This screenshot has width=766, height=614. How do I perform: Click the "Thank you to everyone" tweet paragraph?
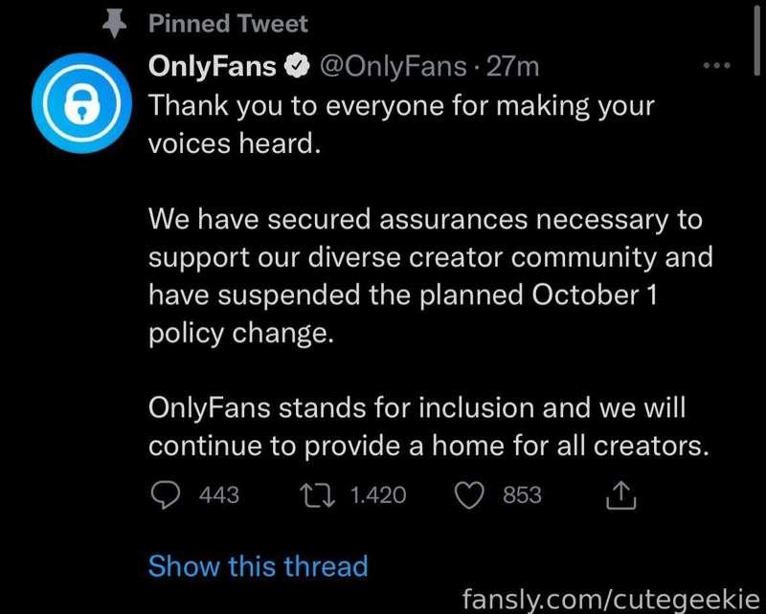pyautogui.click(x=400, y=125)
